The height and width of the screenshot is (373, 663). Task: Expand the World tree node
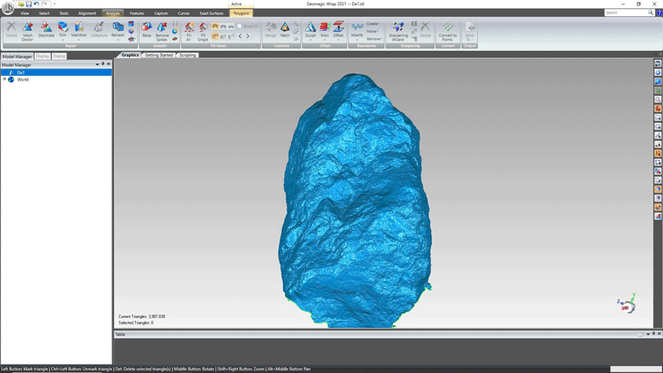[x=5, y=79]
